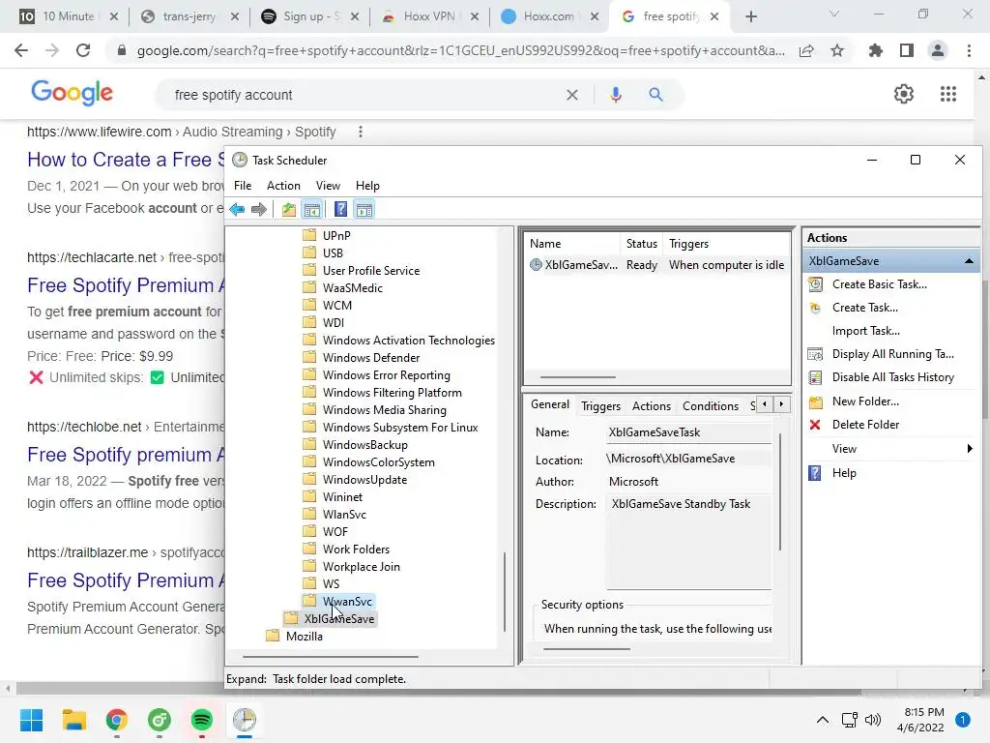
Task: Switch to the Conditions tab
Action: click(711, 406)
